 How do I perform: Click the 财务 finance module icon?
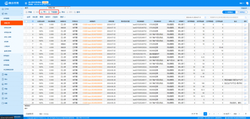pyautogui.click(x=3, y=93)
